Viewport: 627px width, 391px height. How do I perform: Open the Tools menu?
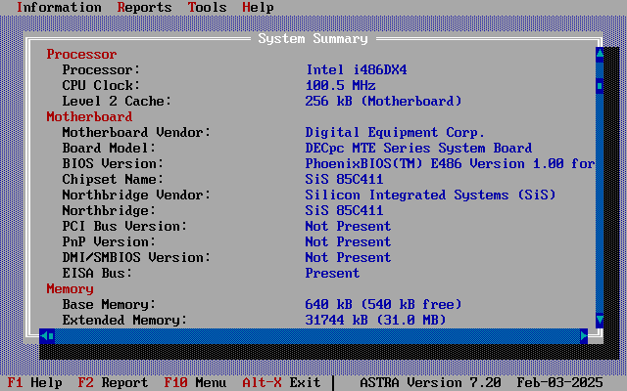point(207,7)
